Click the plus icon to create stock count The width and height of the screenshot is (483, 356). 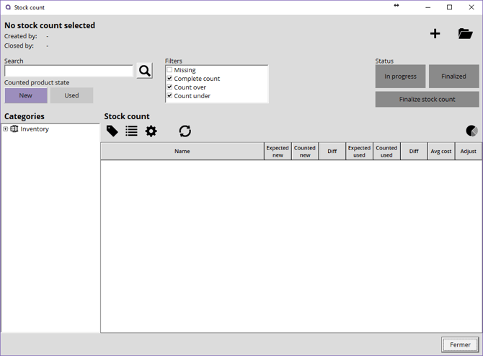[435, 34]
